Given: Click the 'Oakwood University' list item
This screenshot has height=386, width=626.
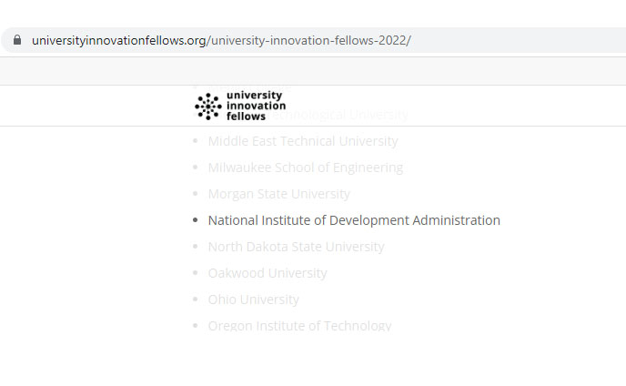Looking at the screenshot, I should [268, 273].
